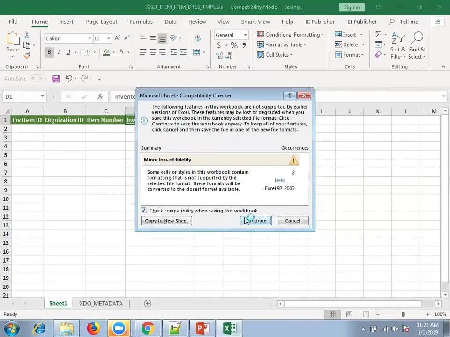450x337 pixels.
Task: Switch to the Insert tab
Action: 66,22
